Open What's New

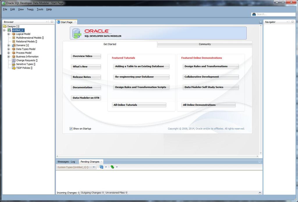pos(86,67)
